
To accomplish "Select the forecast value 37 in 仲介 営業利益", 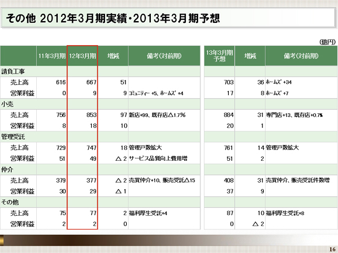I will [x=230, y=192].
